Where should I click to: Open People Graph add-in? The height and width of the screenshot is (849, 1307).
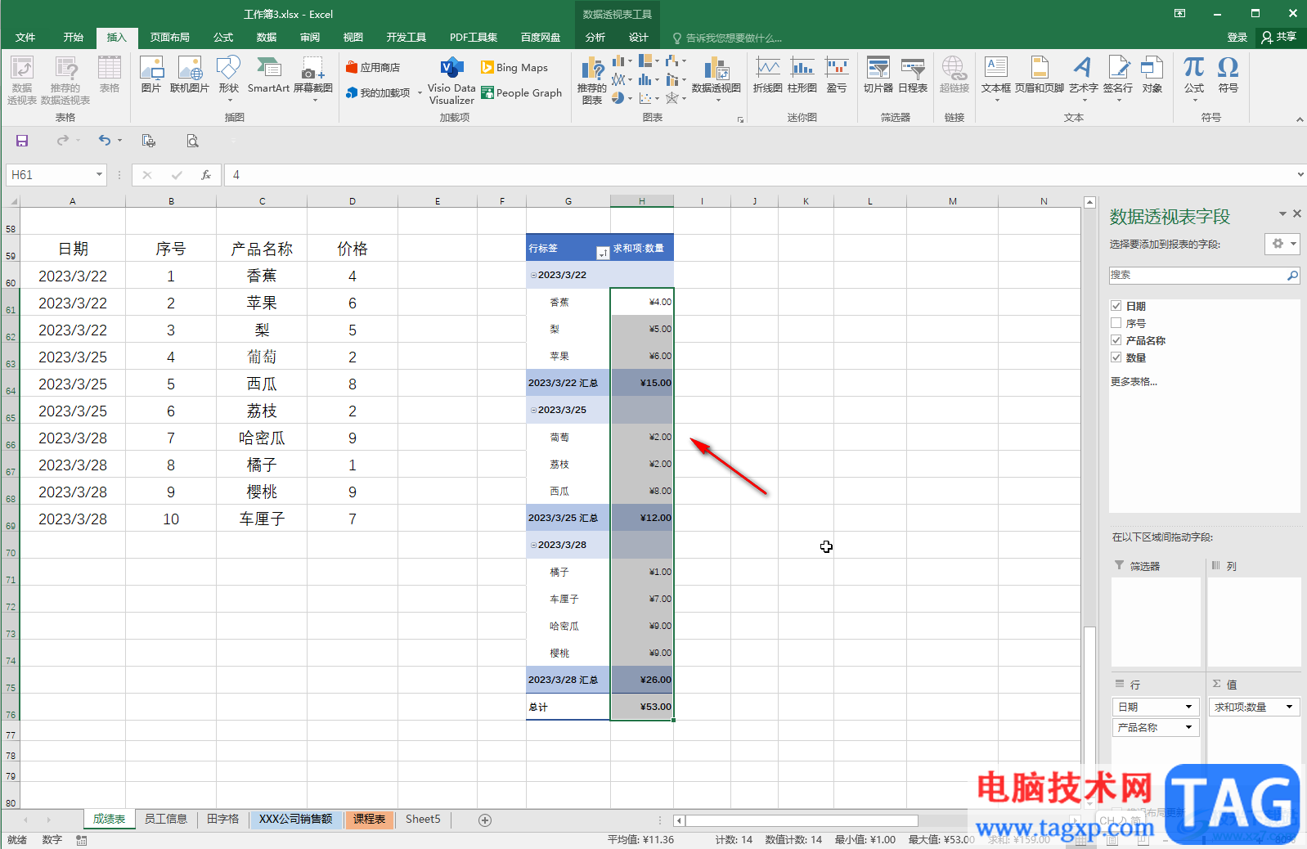pos(522,92)
